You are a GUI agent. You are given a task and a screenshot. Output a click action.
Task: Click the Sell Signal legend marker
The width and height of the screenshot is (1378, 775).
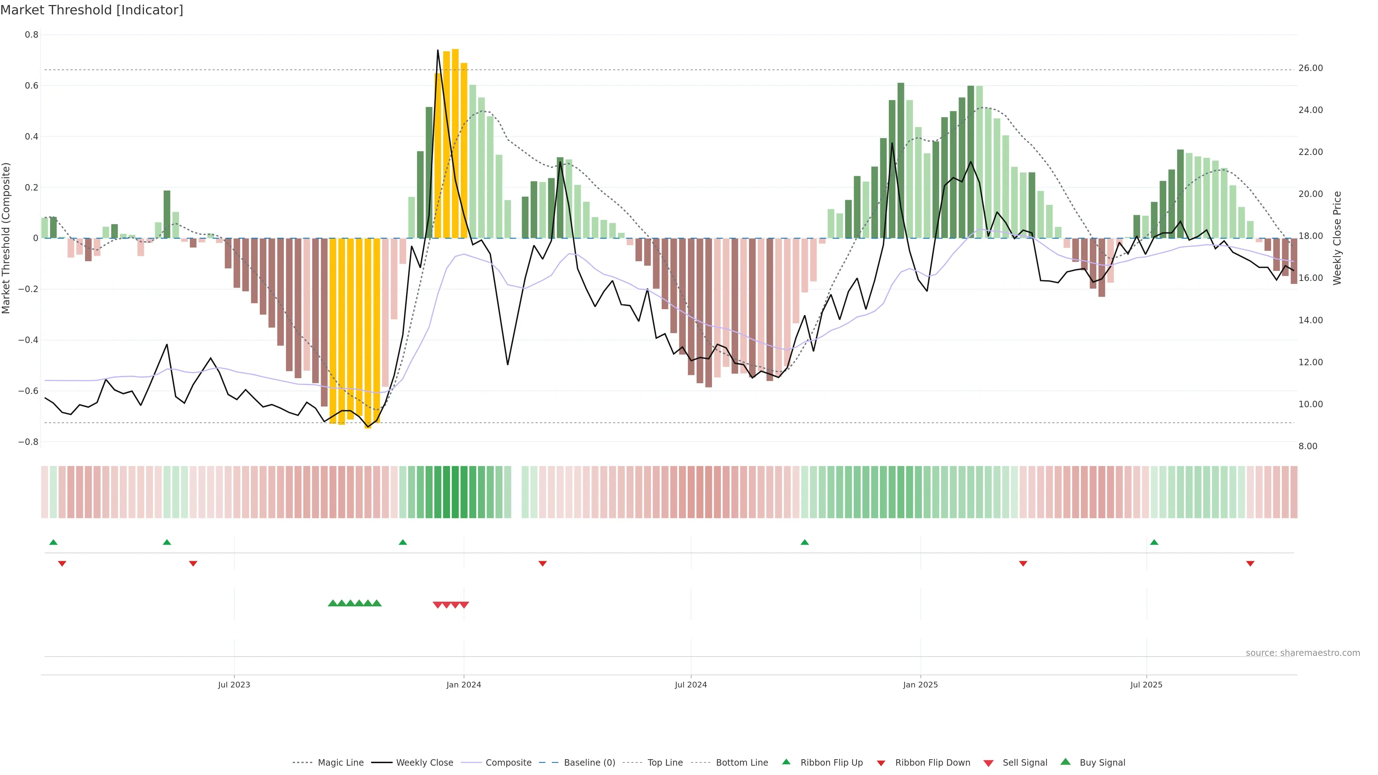(988, 763)
